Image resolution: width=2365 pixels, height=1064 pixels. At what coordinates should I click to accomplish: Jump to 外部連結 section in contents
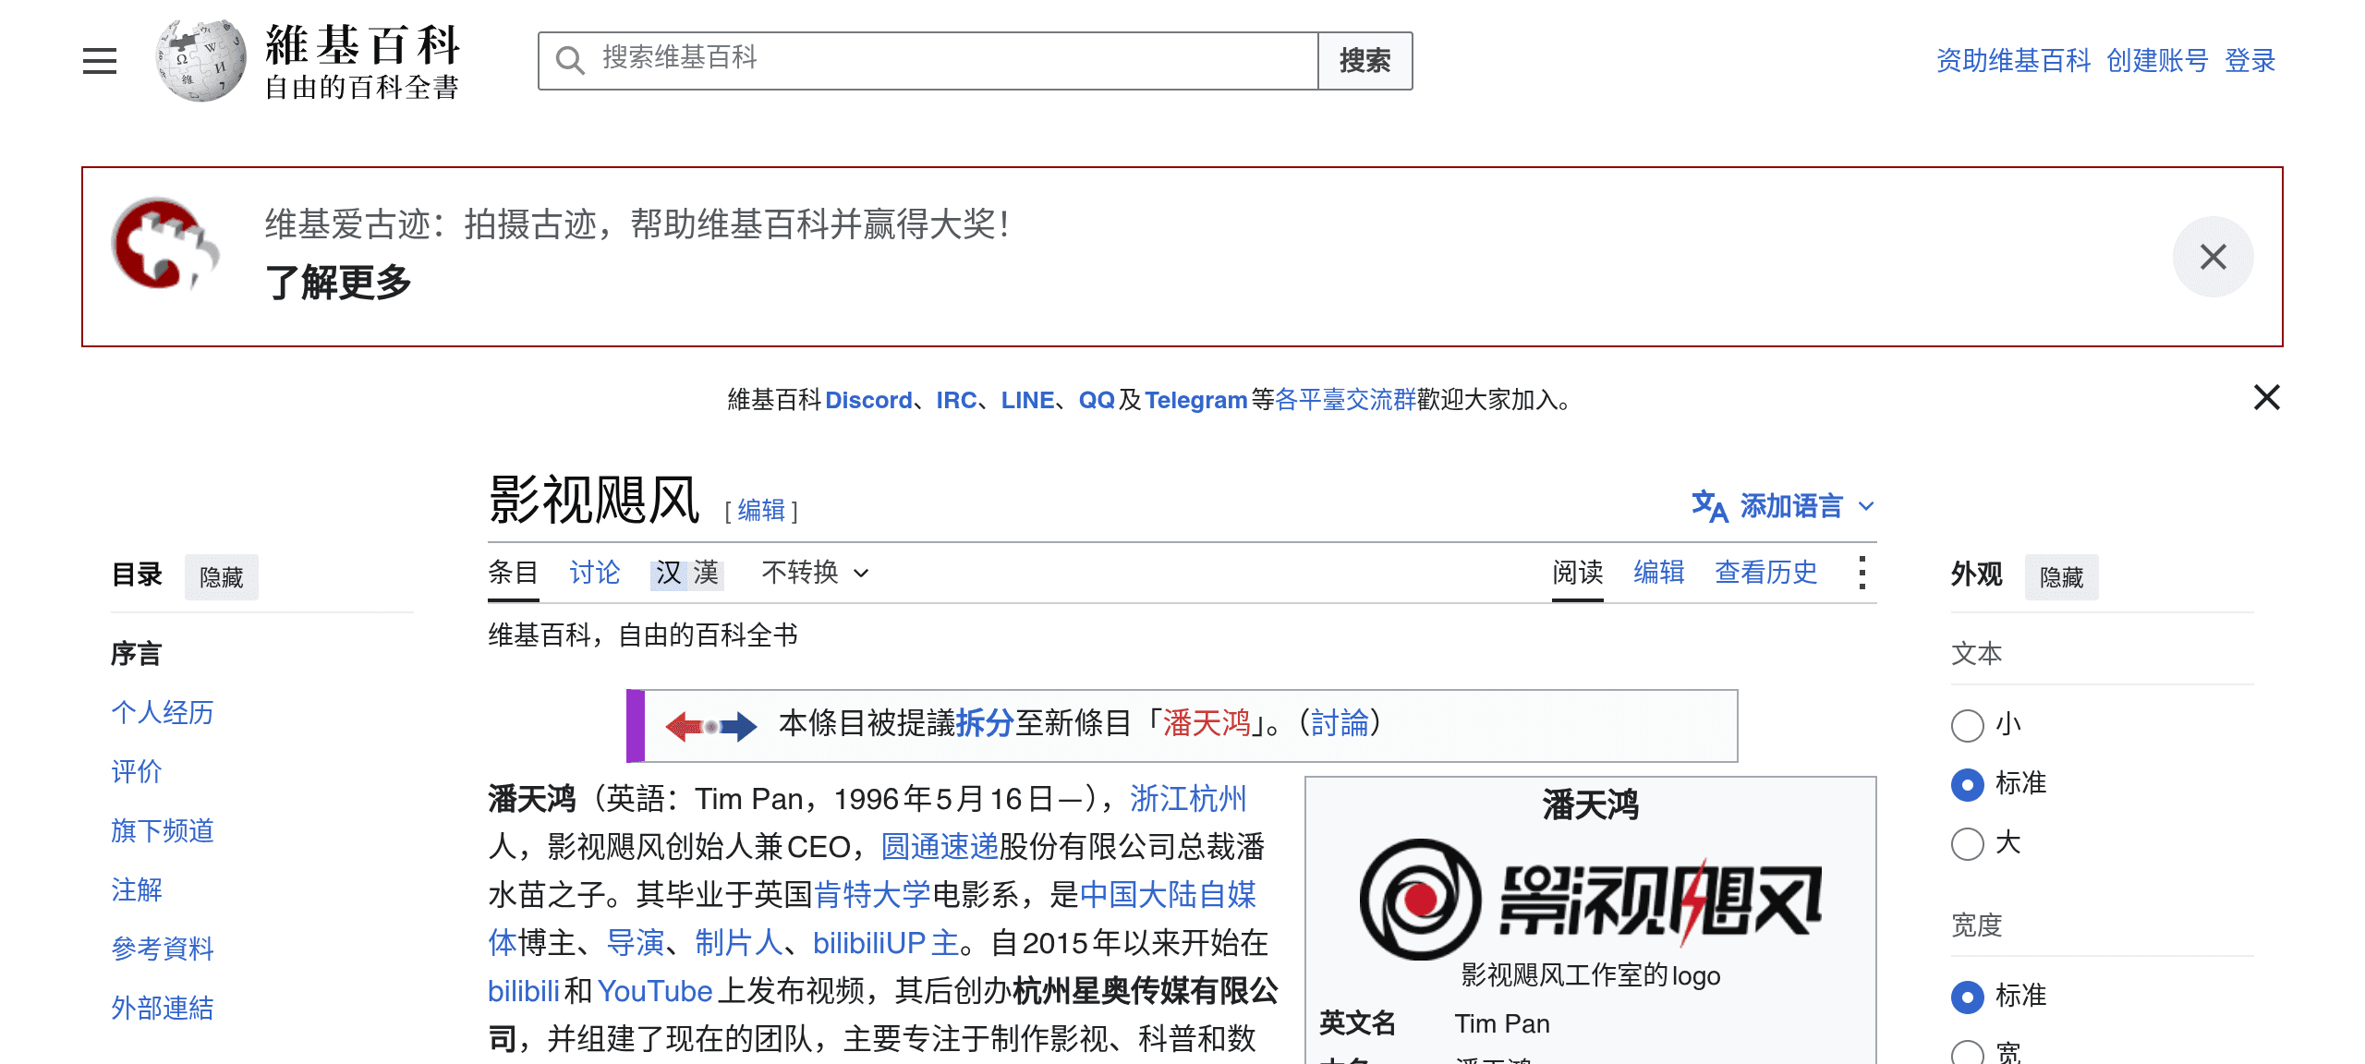[x=163, y=1008]
